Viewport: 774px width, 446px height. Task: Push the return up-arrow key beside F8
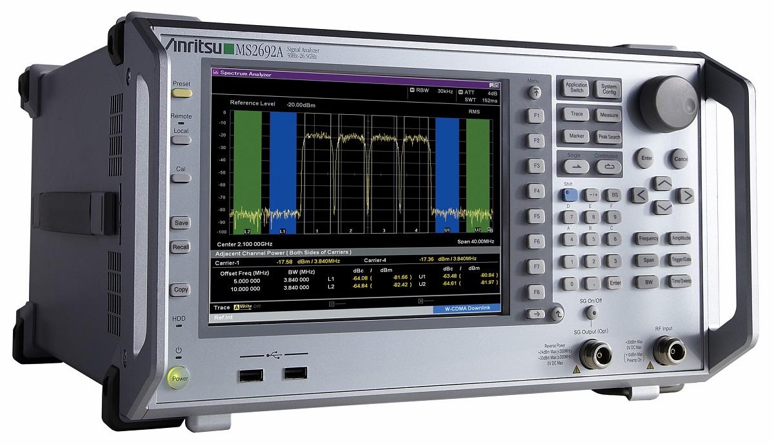click(558, 314)
